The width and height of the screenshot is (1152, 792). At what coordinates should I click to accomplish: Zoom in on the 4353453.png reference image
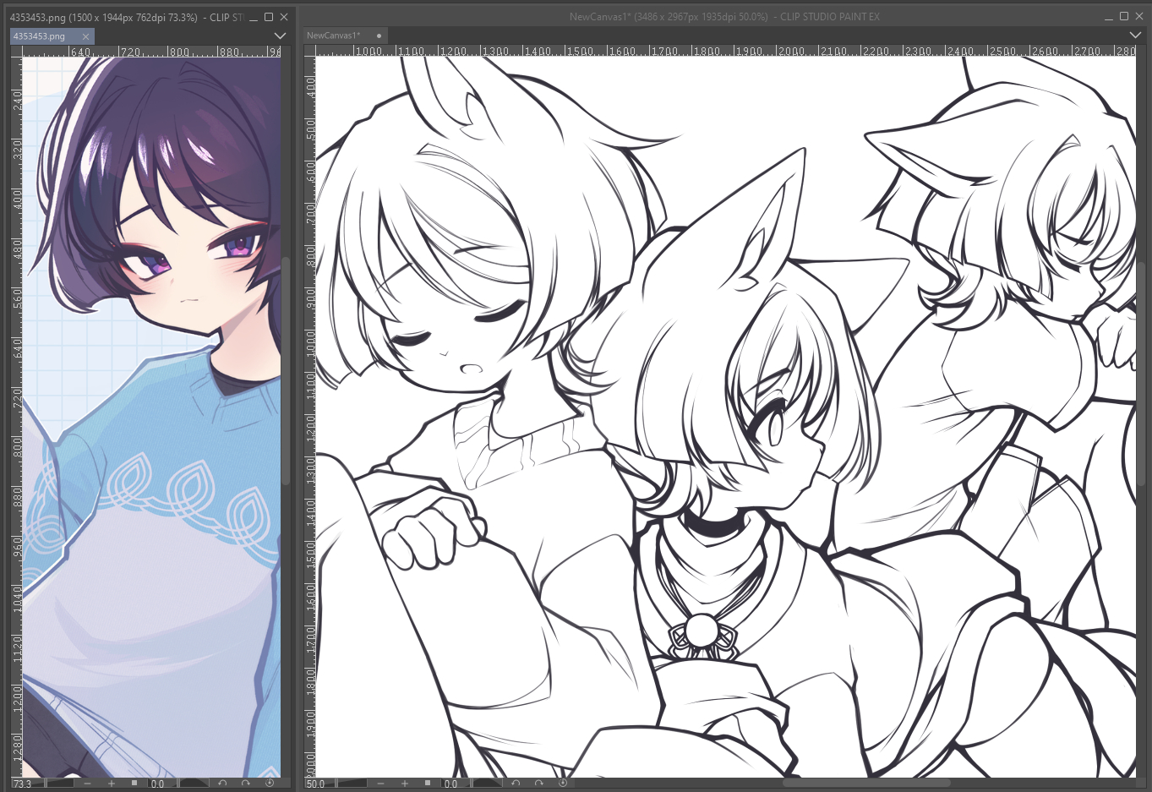tap(112, 784)
